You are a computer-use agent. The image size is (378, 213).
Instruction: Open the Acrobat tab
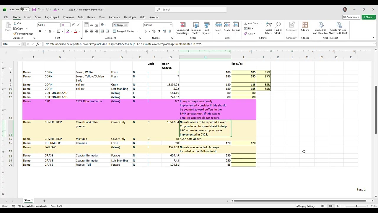click(154, 17)
